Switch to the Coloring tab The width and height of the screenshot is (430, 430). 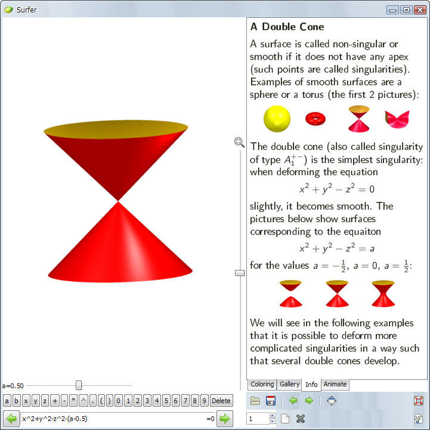[262, 385]
